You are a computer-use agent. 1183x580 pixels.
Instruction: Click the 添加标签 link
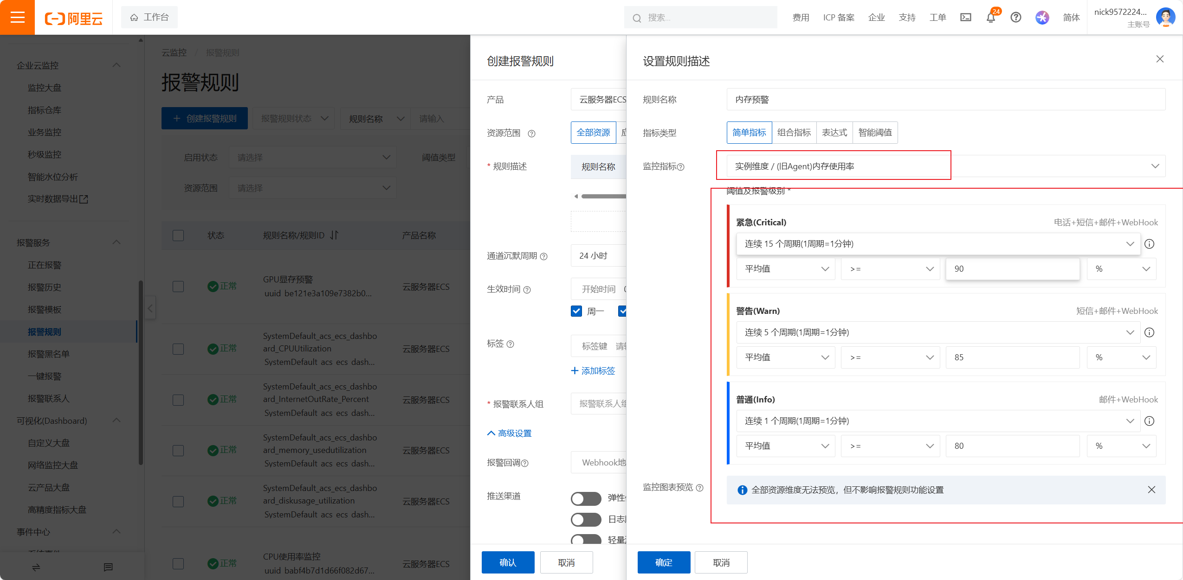(x=593, y=371)
